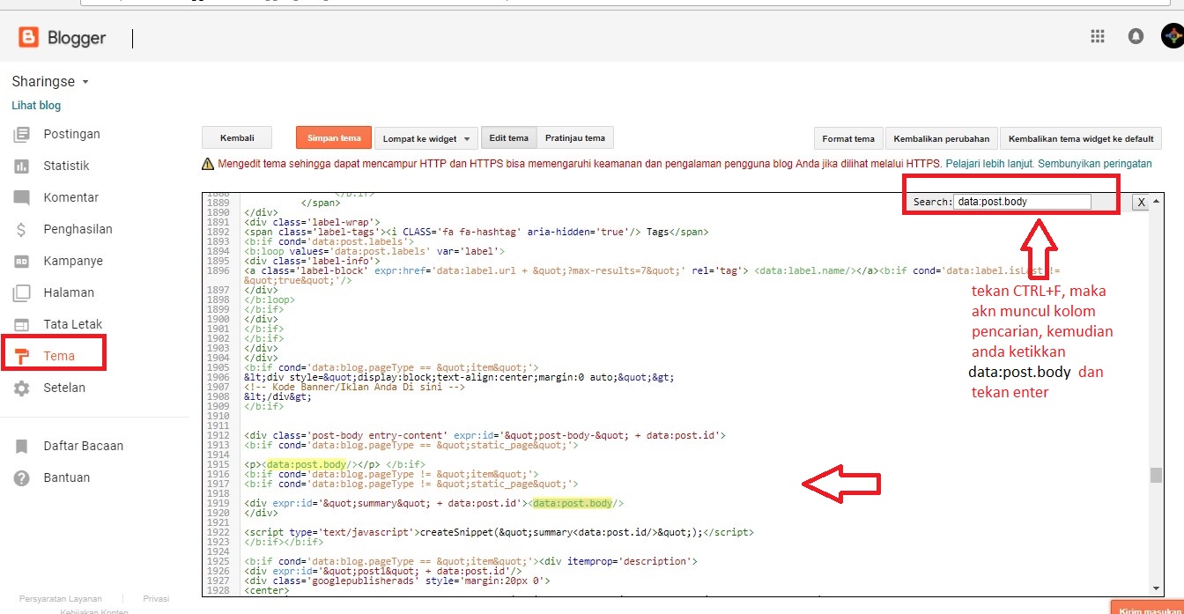Open the notifications bell icon
1184x614 pixels.
pos(1136,36)
